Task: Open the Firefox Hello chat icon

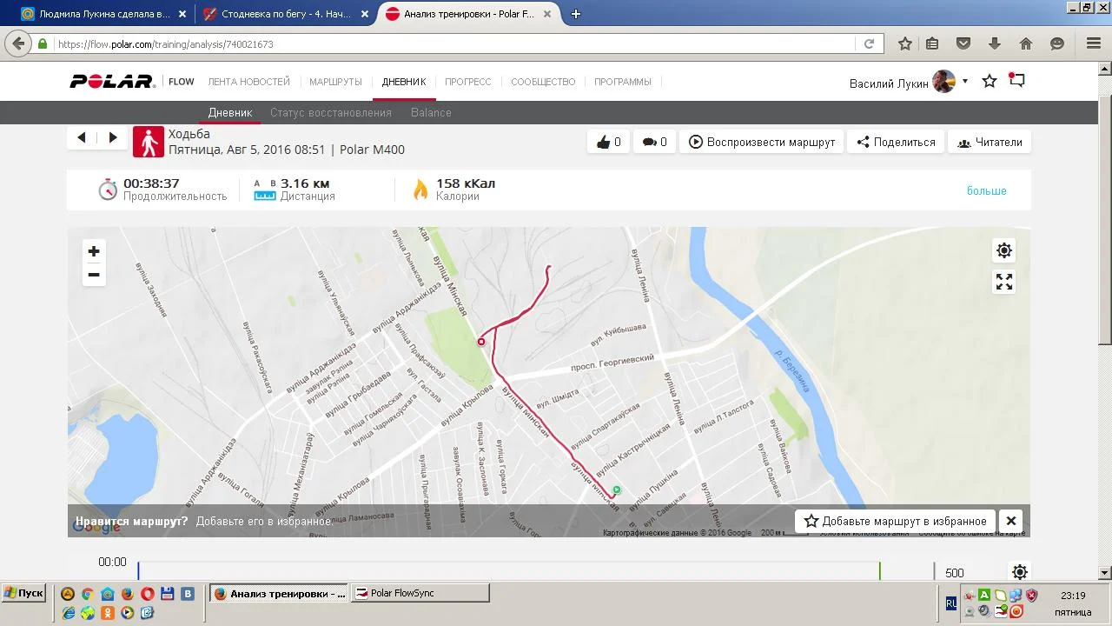Action: click(1057, 43)
